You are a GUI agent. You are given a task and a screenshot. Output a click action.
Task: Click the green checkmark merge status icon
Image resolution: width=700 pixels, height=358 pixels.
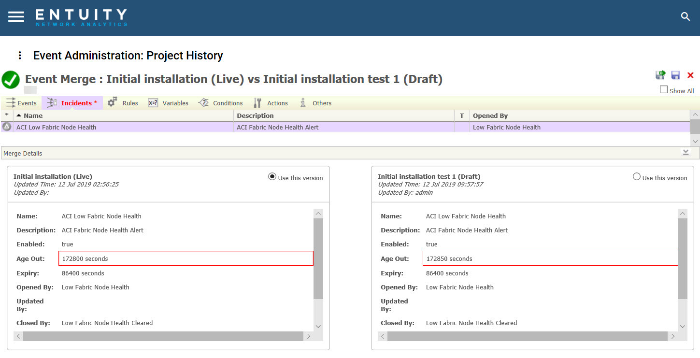pyautogui.click(x=11, y=80)
